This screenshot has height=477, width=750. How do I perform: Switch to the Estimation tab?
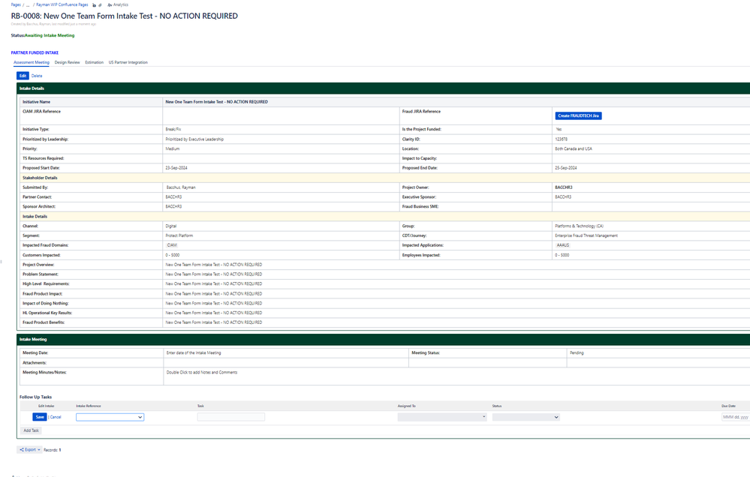[95, 62]
